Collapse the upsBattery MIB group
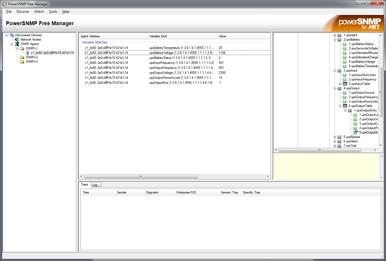This screenshot has width=386, height=261. 335,40
